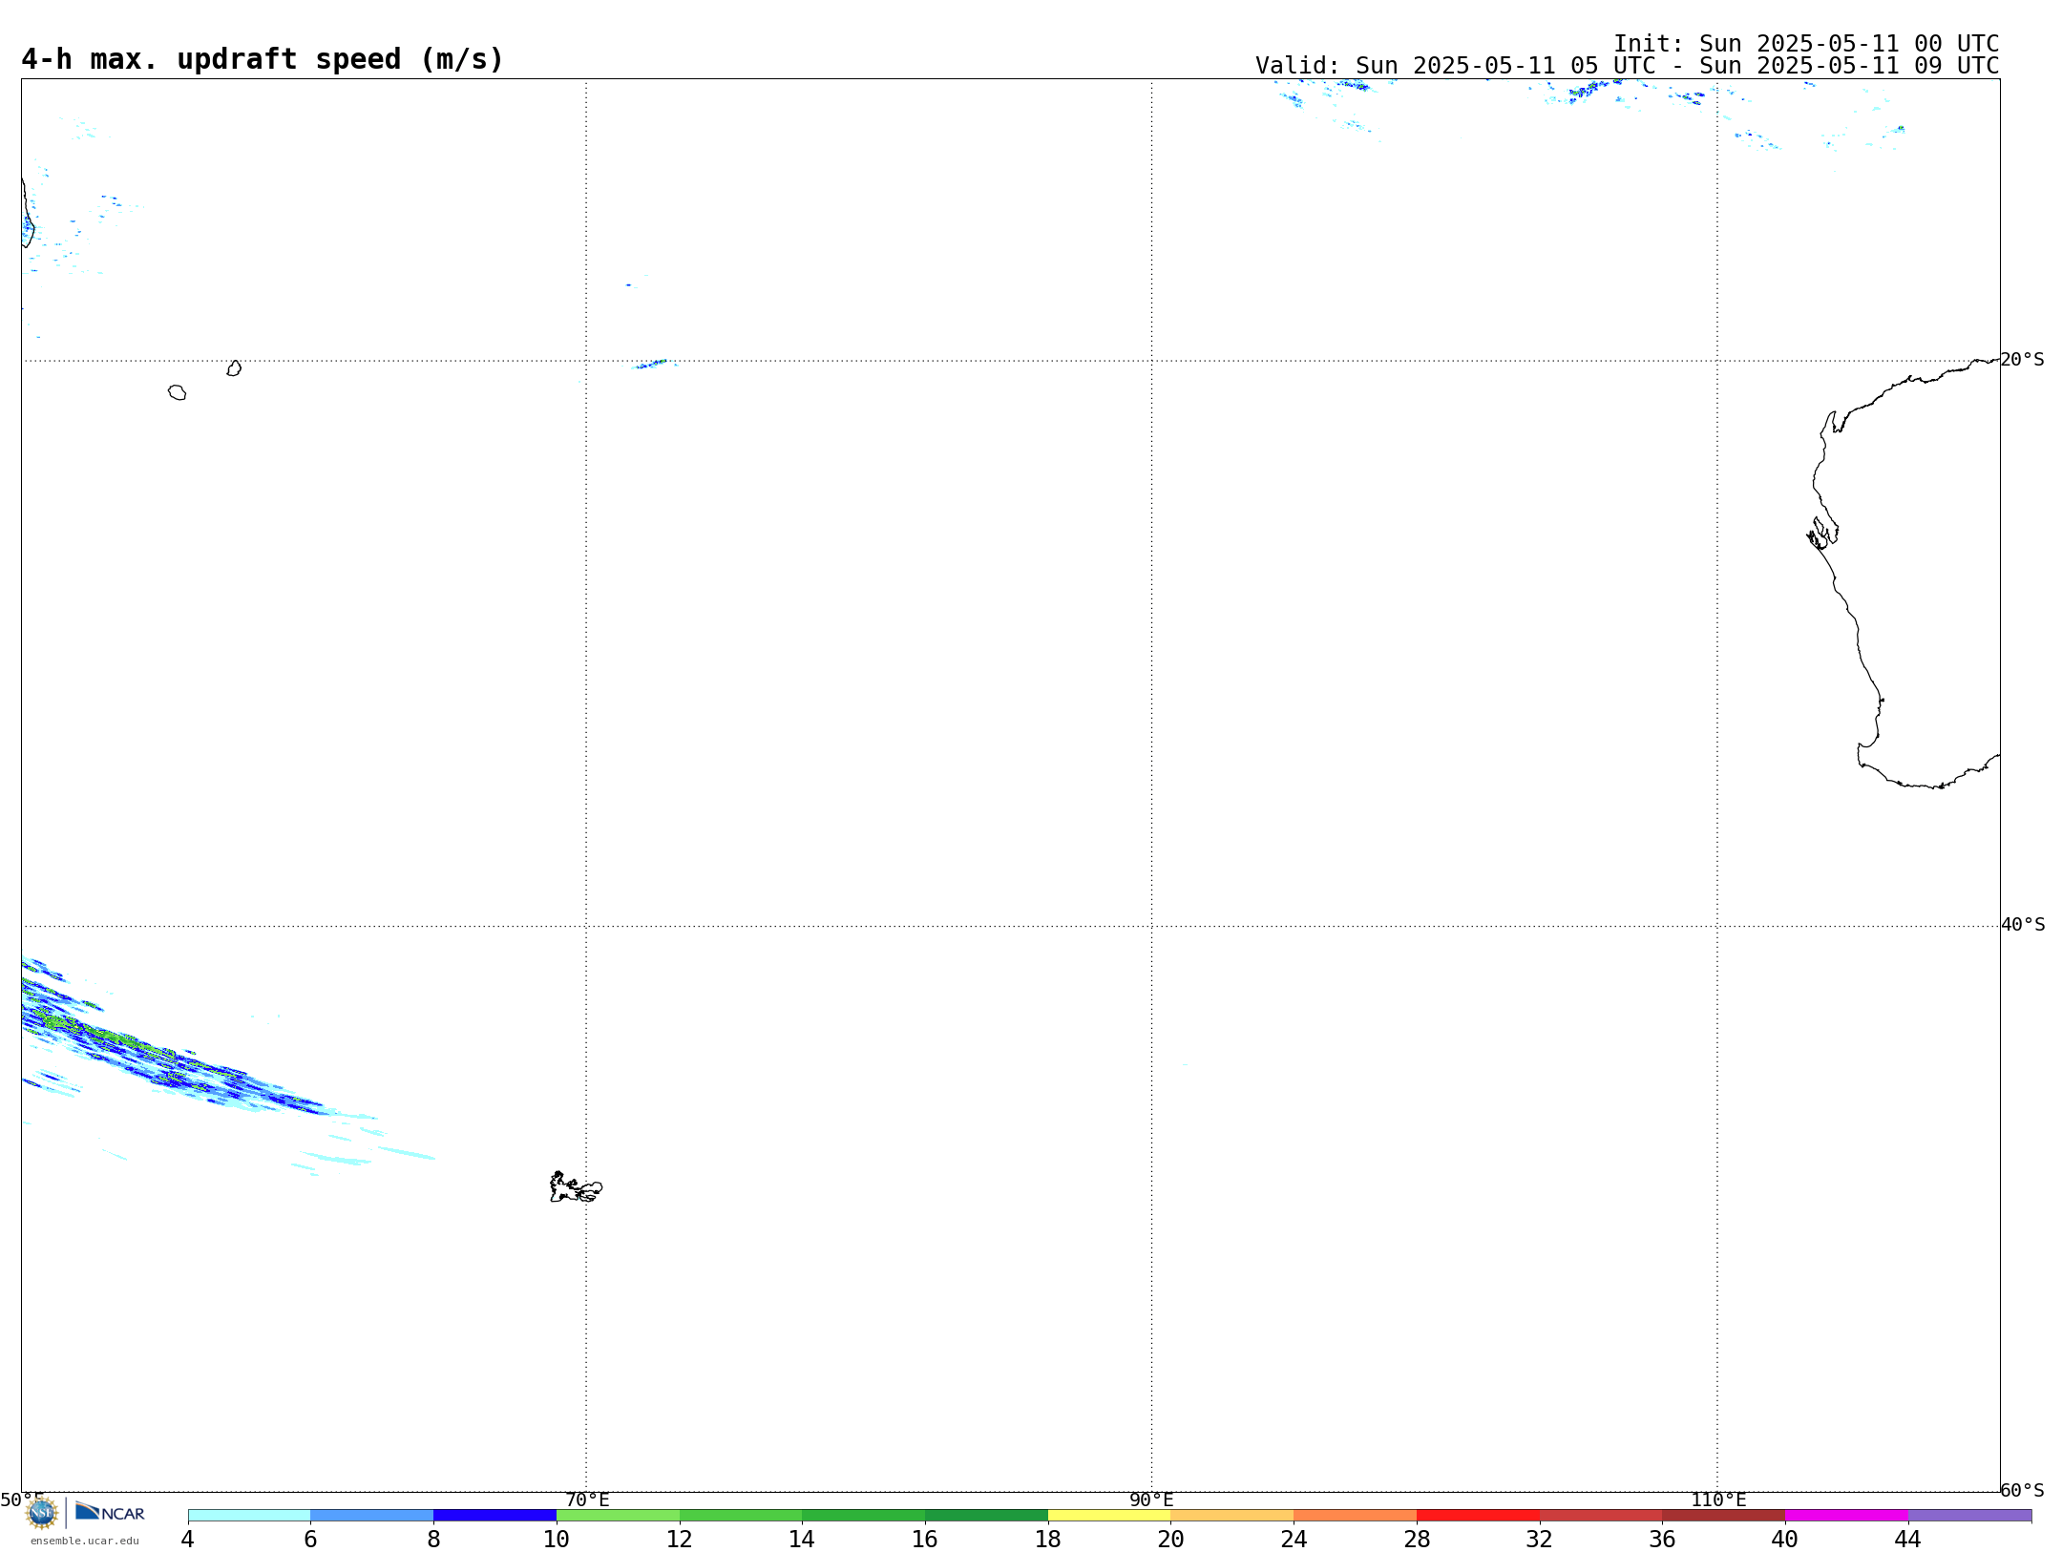Select the magenta 40-44 color swatch

(x=1846, y=1516)
